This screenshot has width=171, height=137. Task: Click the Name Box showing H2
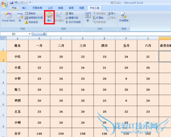[x=14, y=34]
